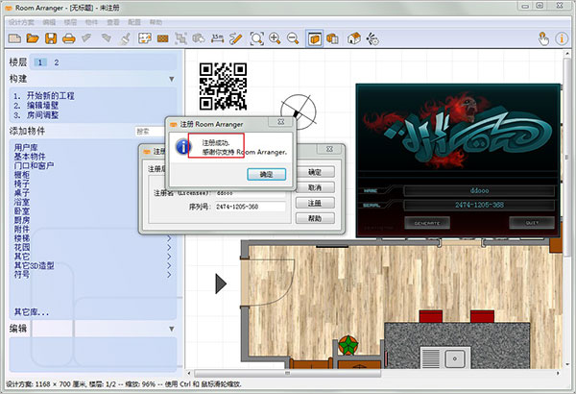Click the 序列号 serial number field

(x=249, y=207)
